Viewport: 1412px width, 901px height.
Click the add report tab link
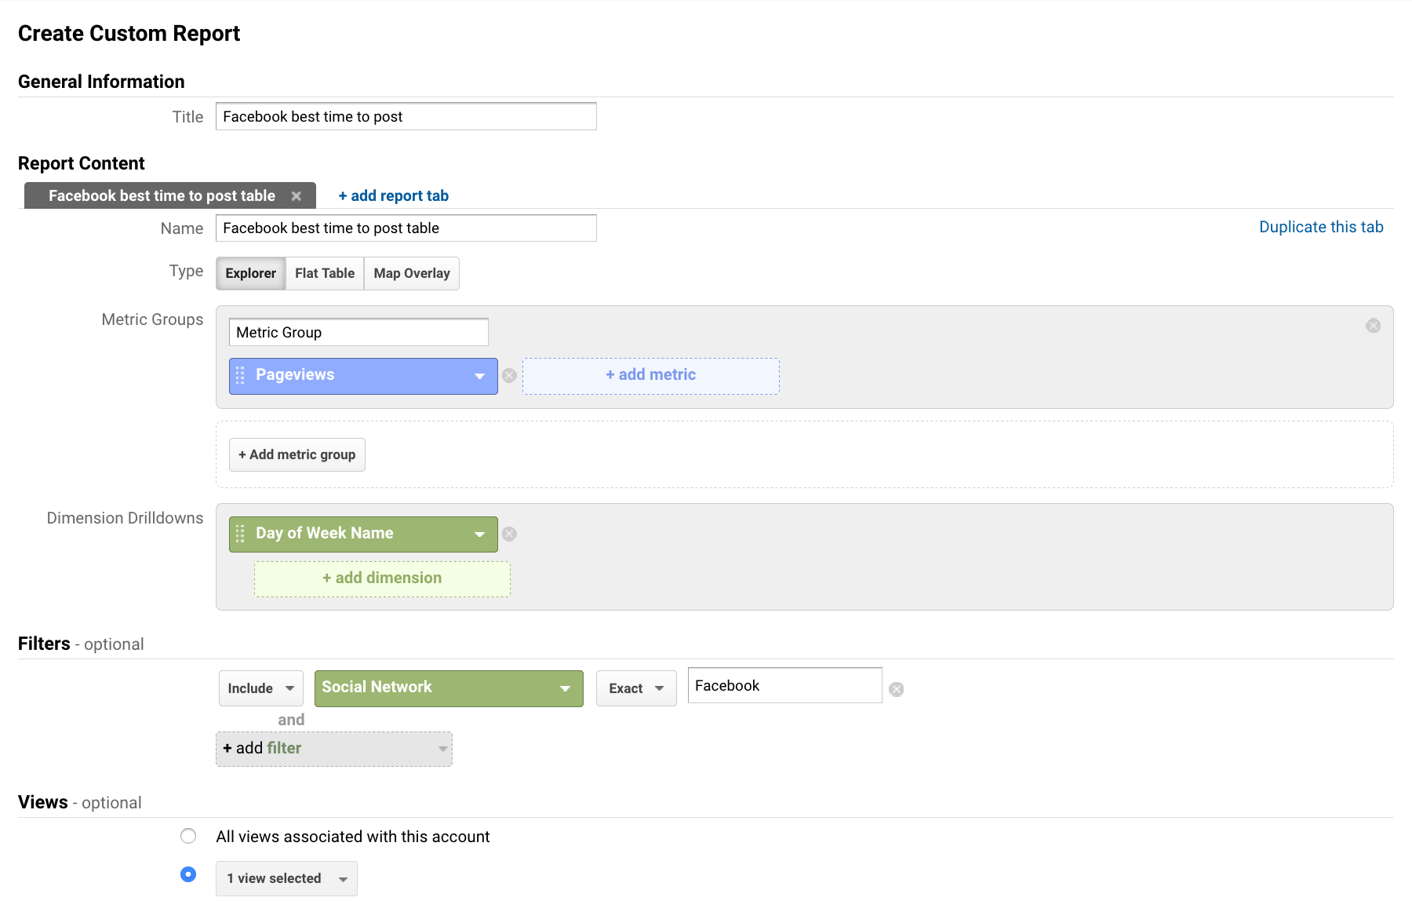(393, 196)
